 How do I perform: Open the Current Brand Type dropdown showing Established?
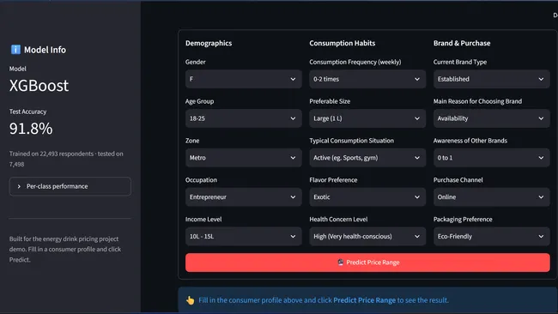pos(491,79)
